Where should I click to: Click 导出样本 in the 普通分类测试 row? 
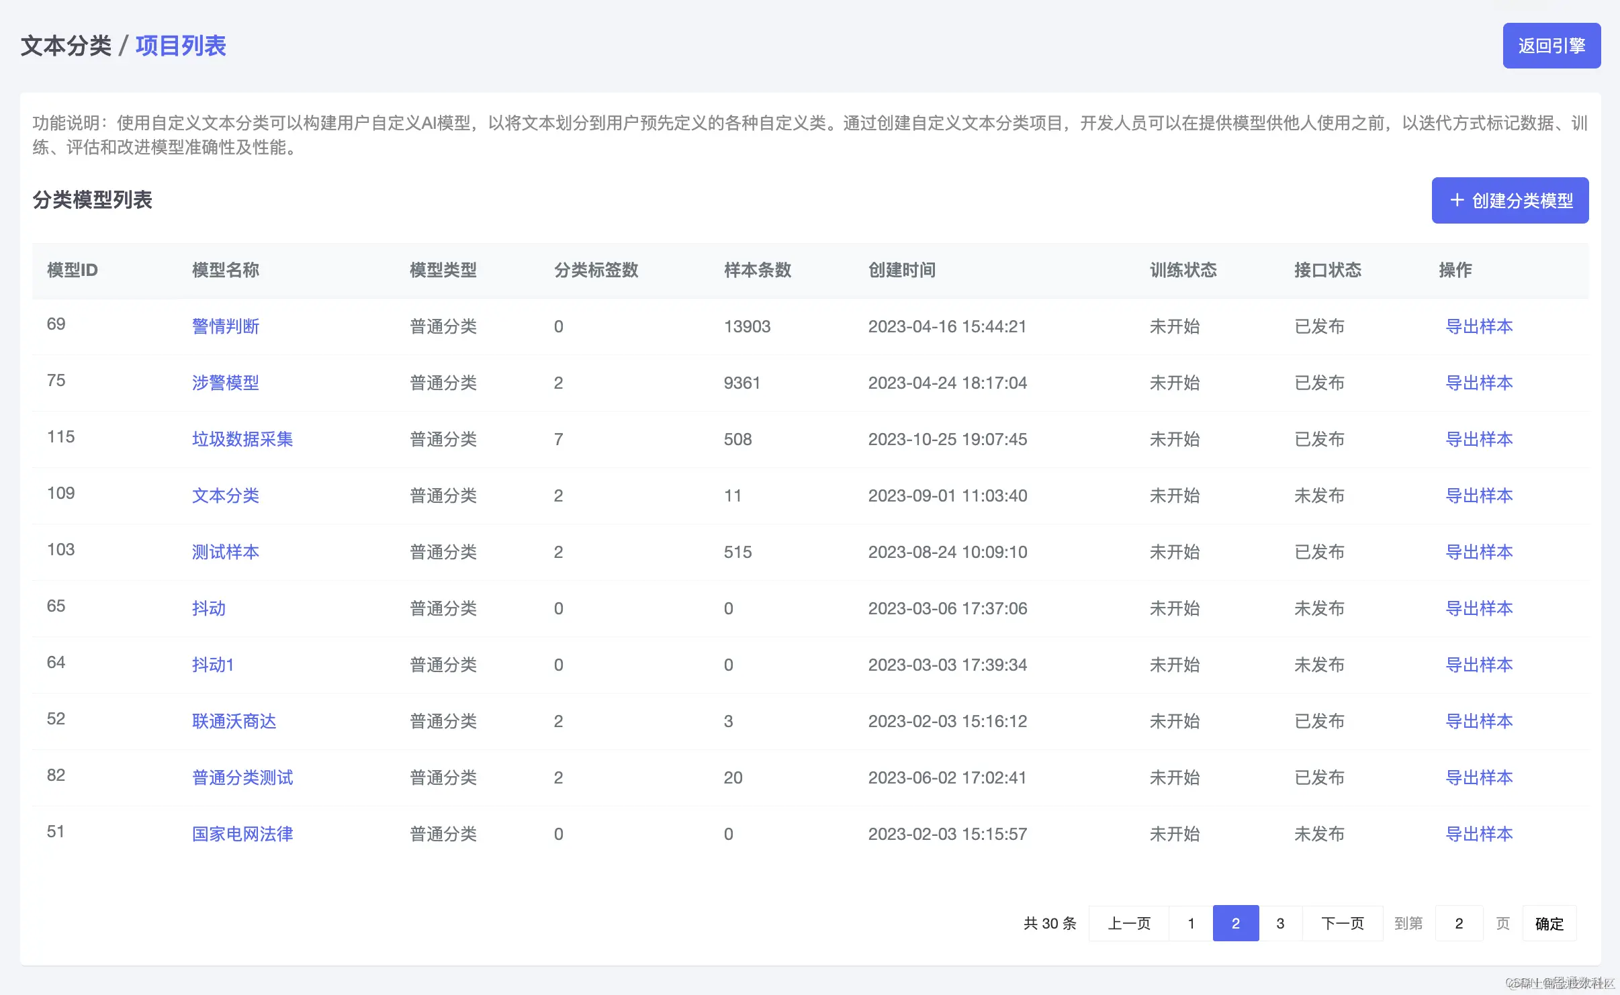click(x=1478, y=777)
